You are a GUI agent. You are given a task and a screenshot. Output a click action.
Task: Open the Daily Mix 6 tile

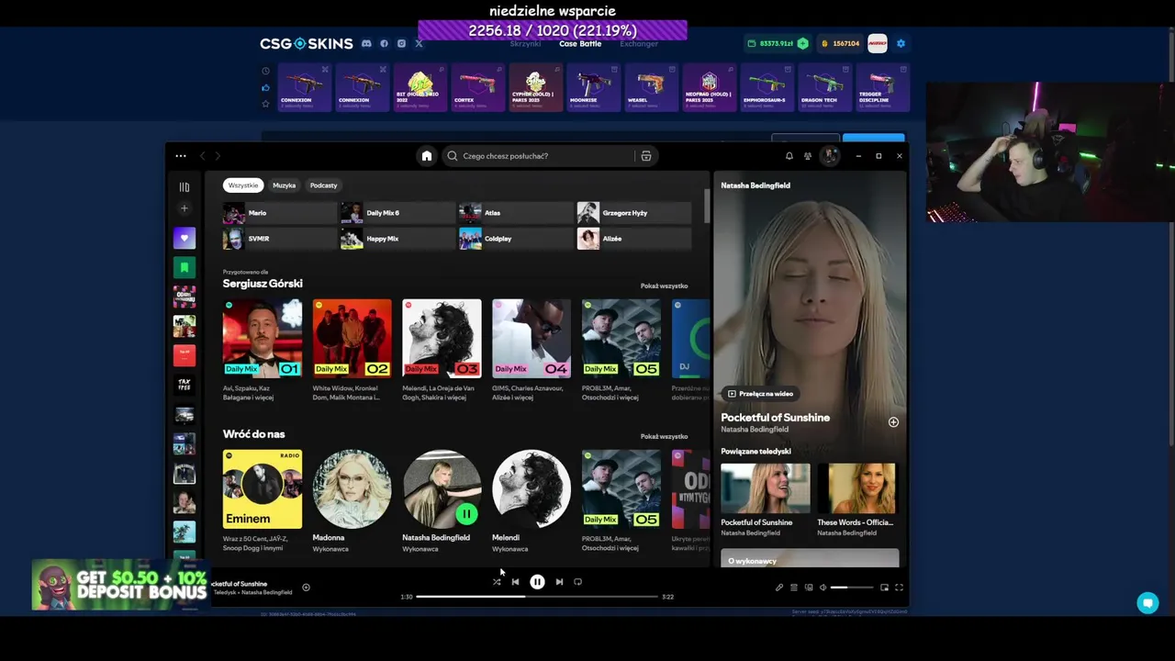tap(398, 213)
